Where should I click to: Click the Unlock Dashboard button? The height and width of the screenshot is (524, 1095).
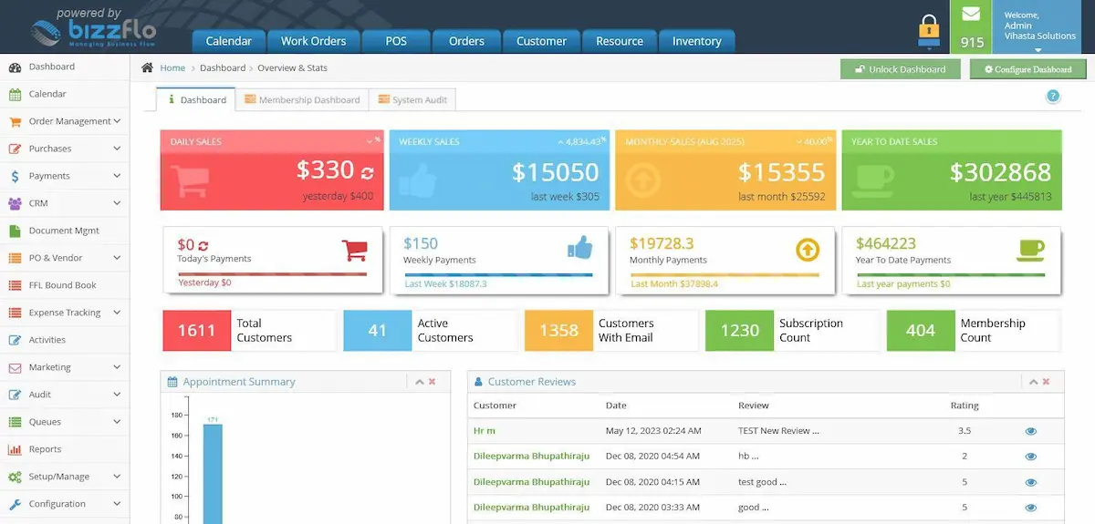[900, 69]
